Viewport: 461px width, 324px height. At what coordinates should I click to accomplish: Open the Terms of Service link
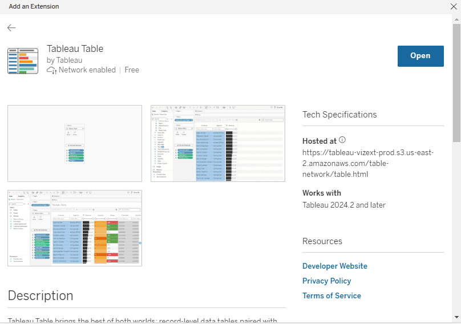pos(331,296)
